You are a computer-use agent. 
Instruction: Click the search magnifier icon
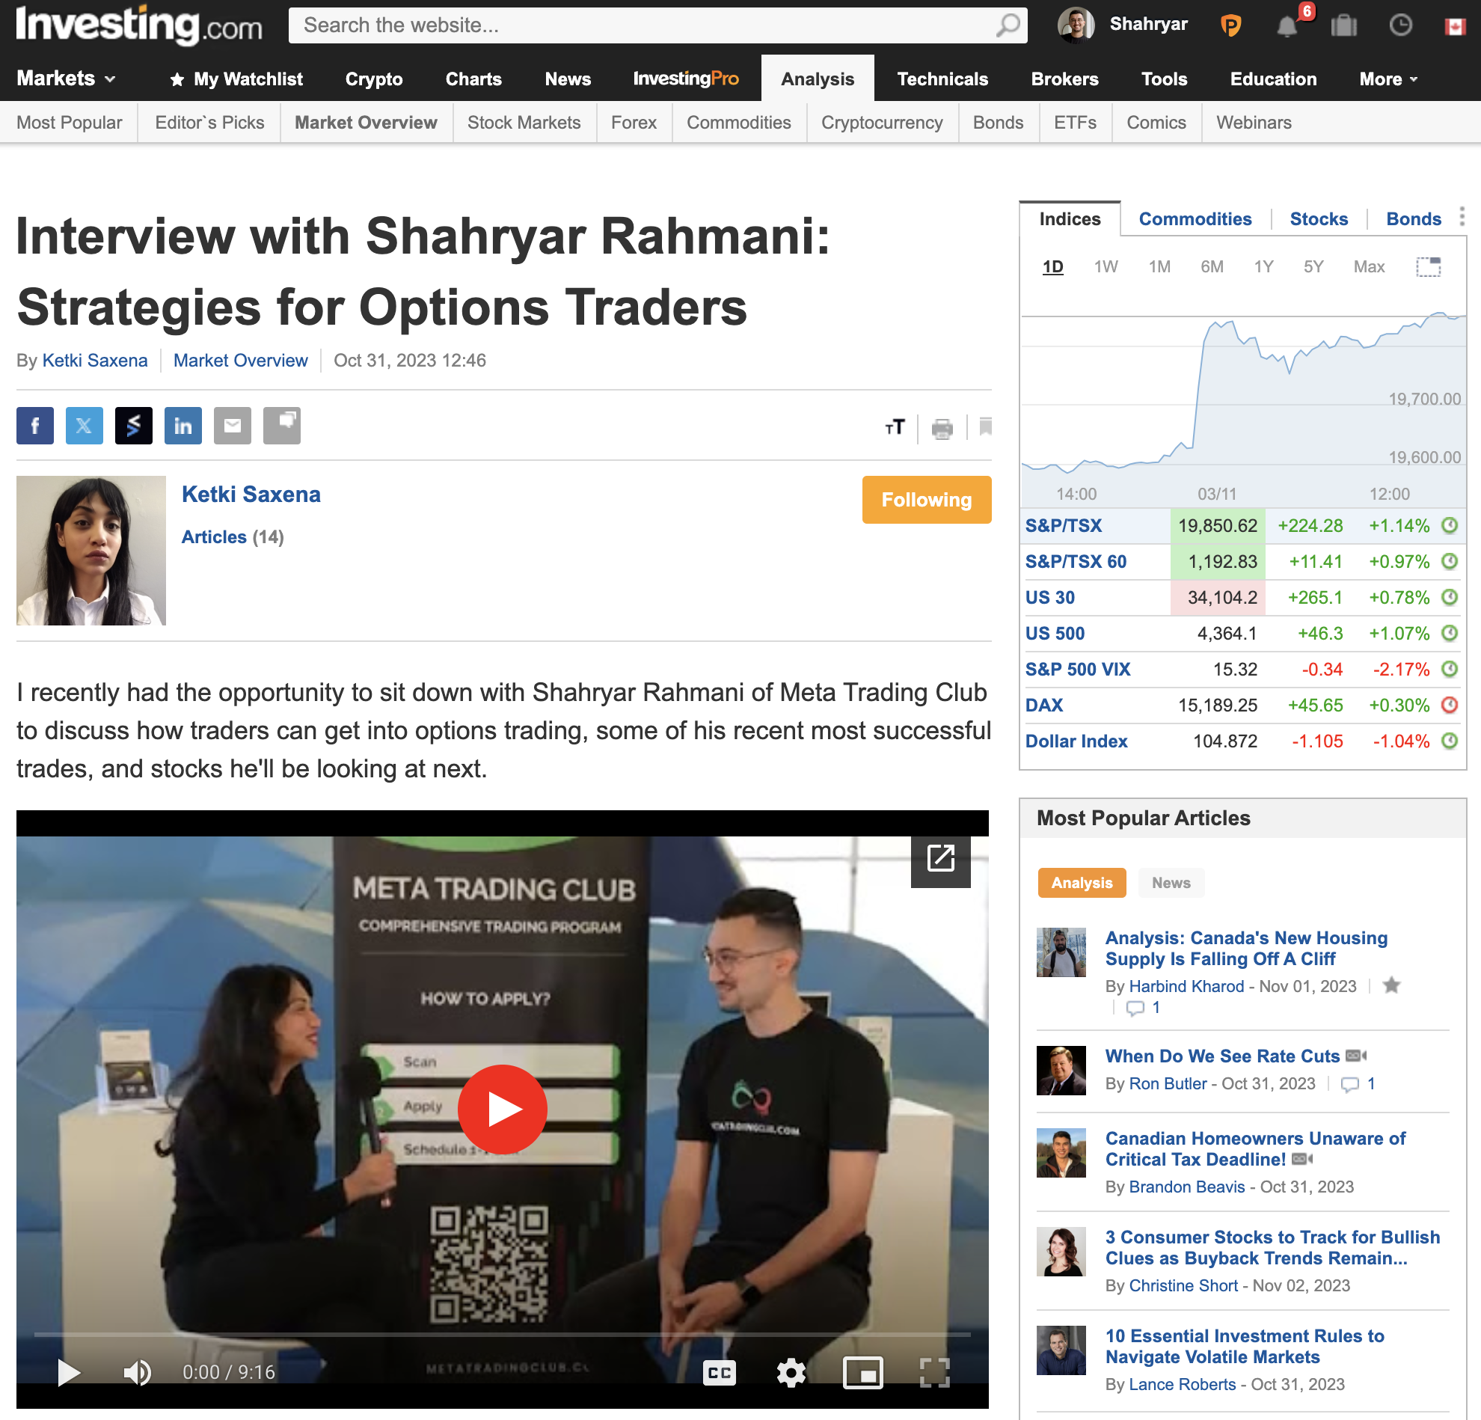1008,25
